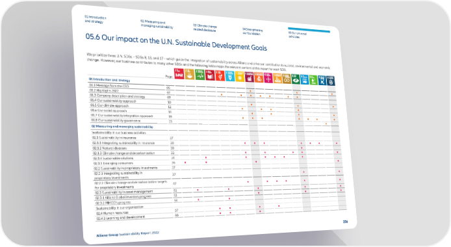451x247 pixels.
Task: Click the 02.4.1 Learning and development row
Action: coord(138,217)
